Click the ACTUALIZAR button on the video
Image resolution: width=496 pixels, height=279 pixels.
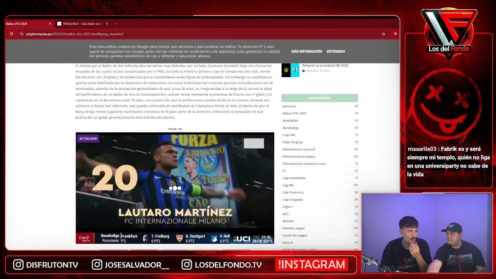pos(88,138)
